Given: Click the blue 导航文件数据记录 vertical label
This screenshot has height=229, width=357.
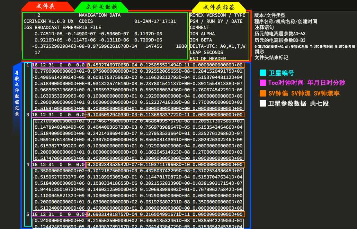Looking at the screenshot, I should [17, 93].
